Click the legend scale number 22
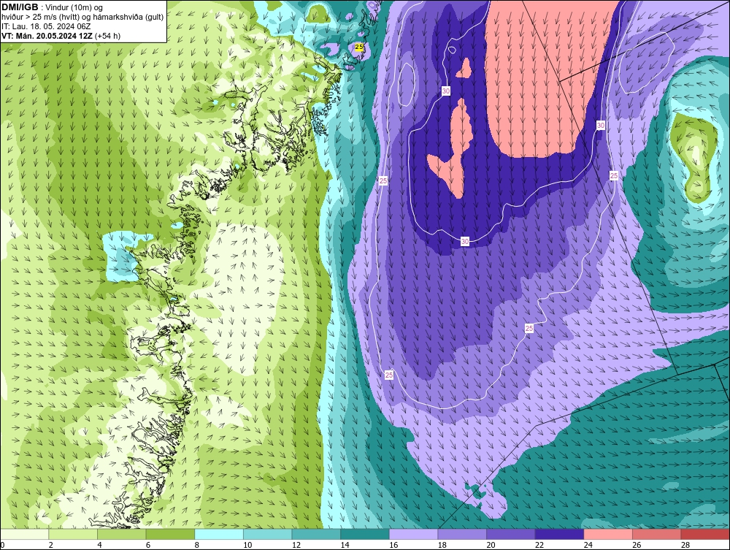 click(539, 545)
